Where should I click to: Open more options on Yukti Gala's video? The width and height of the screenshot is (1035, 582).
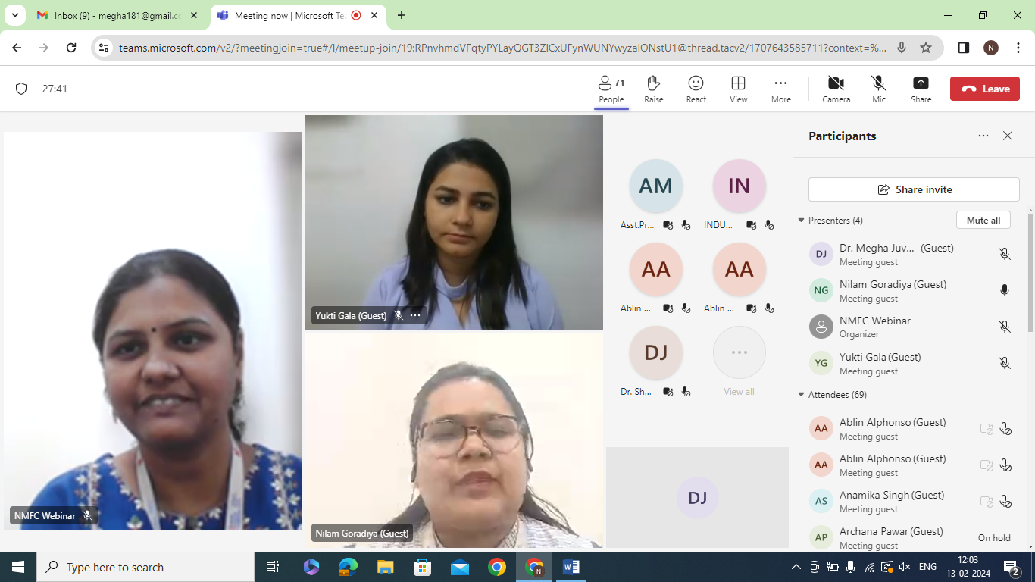click(x=415, y=315)
